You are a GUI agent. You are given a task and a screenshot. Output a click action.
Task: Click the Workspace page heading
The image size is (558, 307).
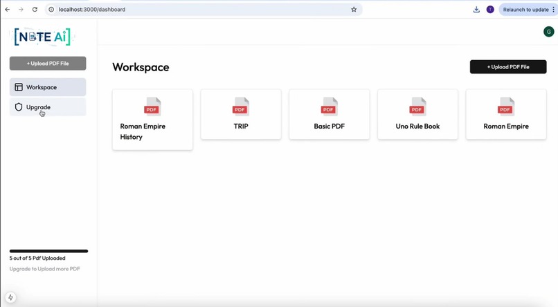click(141, 67)
